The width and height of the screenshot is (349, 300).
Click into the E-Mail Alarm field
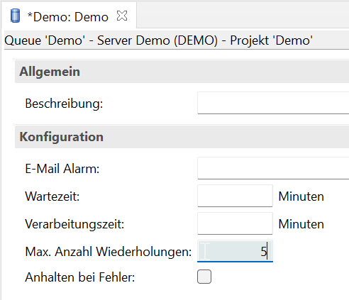pos(273,168)
